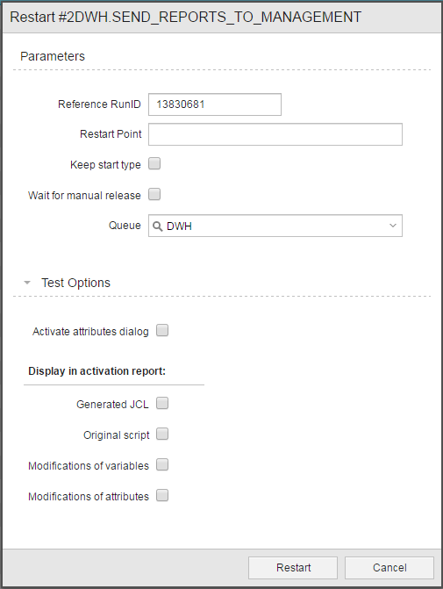Collapse the Test Options section triangle
Image resolution: width=443 pixels, height=589 pixels.
tap(27, 283)
